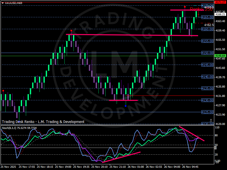
Task: Select the 4125.00 level label
Action: pyautogui.click(x=207, y=112)
